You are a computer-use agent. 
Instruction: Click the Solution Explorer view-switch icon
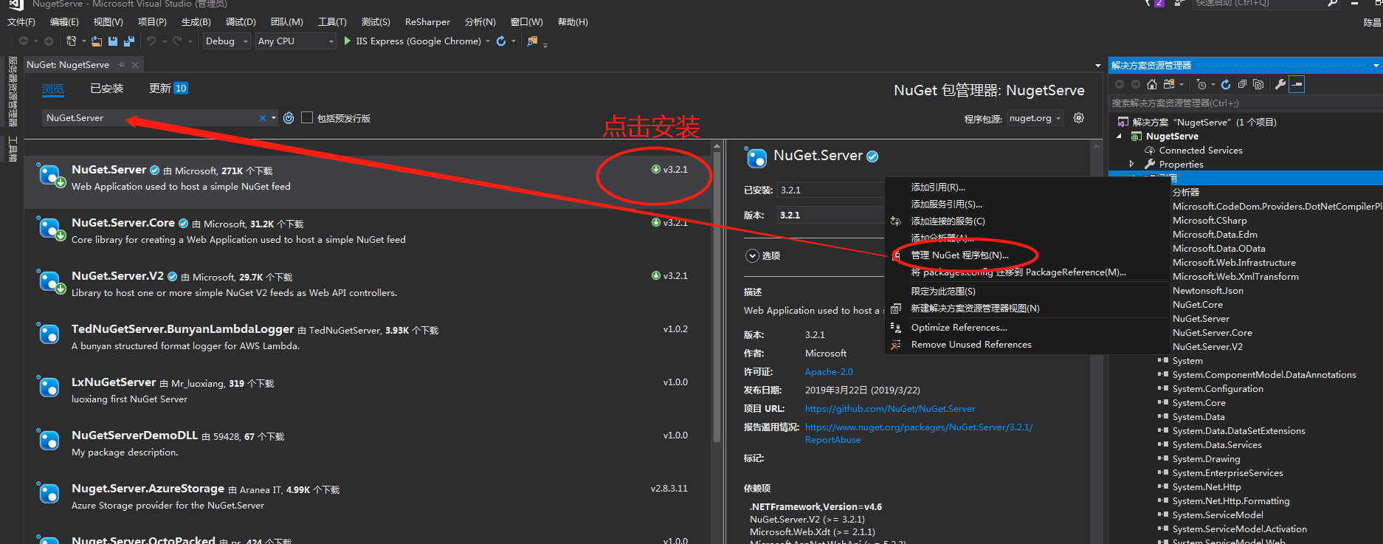(x=1169, y=84)
